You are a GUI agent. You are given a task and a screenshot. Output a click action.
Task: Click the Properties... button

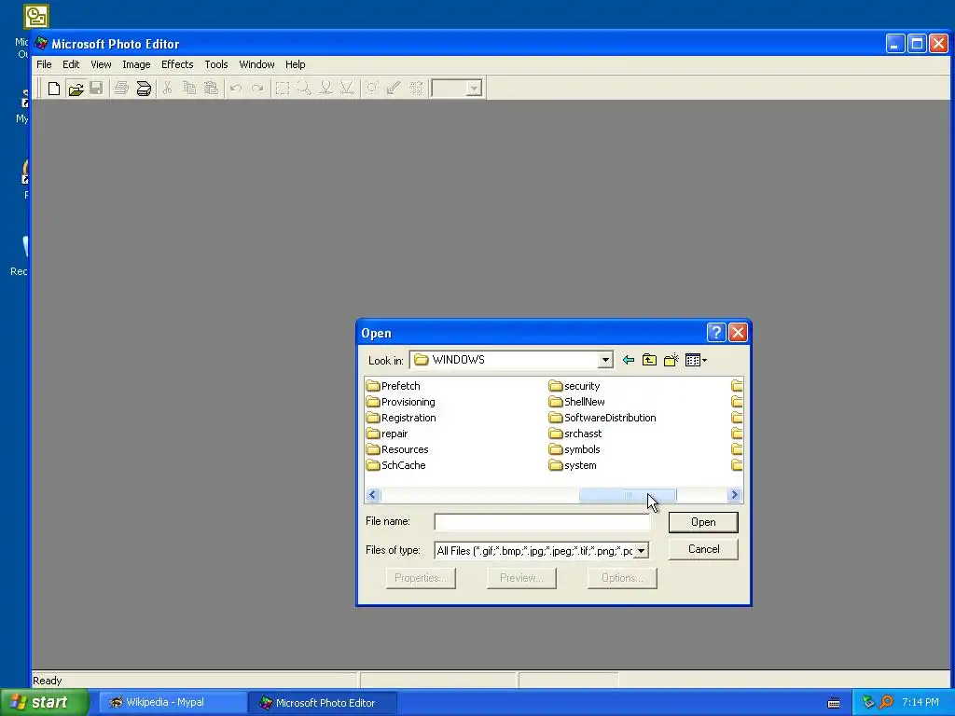421,578
